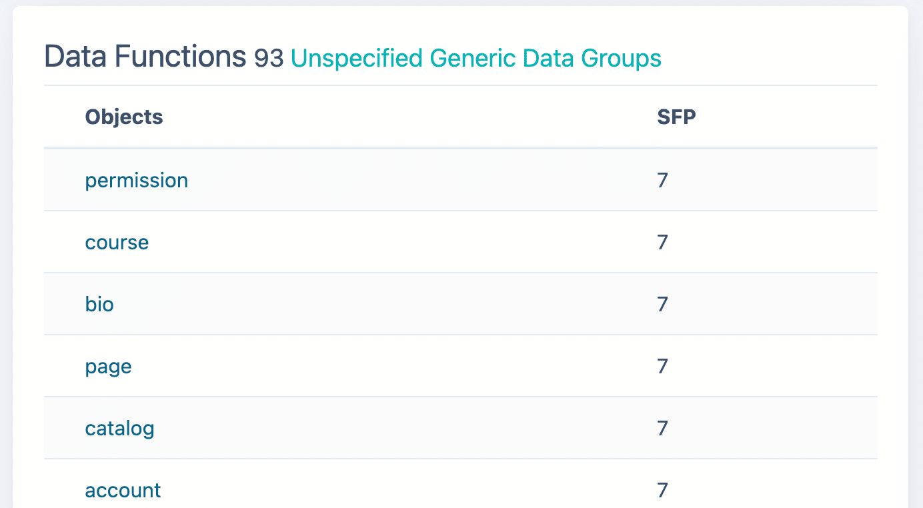The image size is (923, 508).
Task: Open the account object link
Action: pyautogui.click(x=123, y=490)
